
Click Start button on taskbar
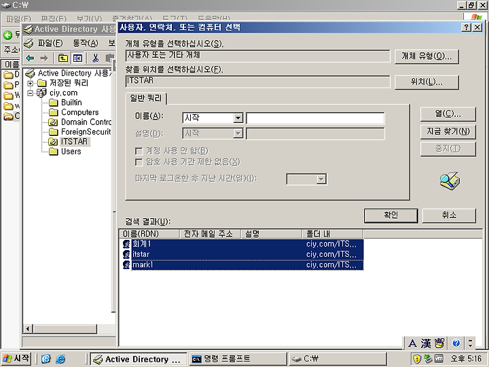[16, 359]
